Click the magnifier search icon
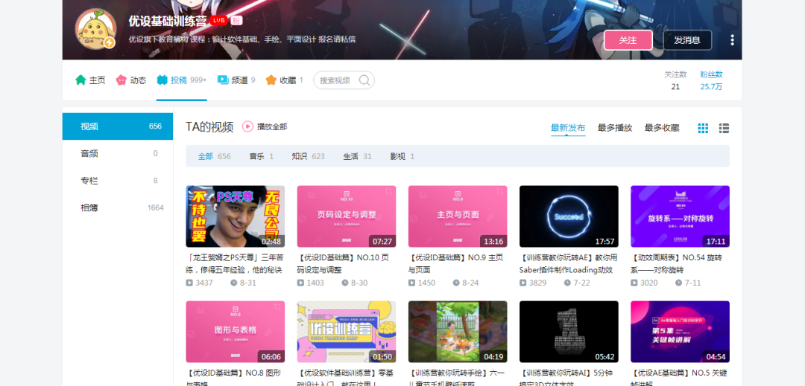Screen dimensions: 805x386 tap(364, 80)
